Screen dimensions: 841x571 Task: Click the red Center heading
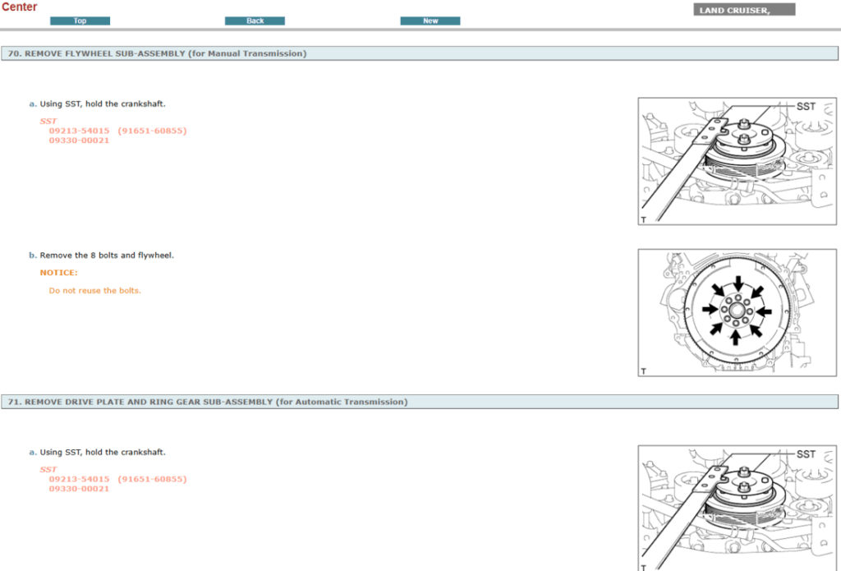click(19, 7)
